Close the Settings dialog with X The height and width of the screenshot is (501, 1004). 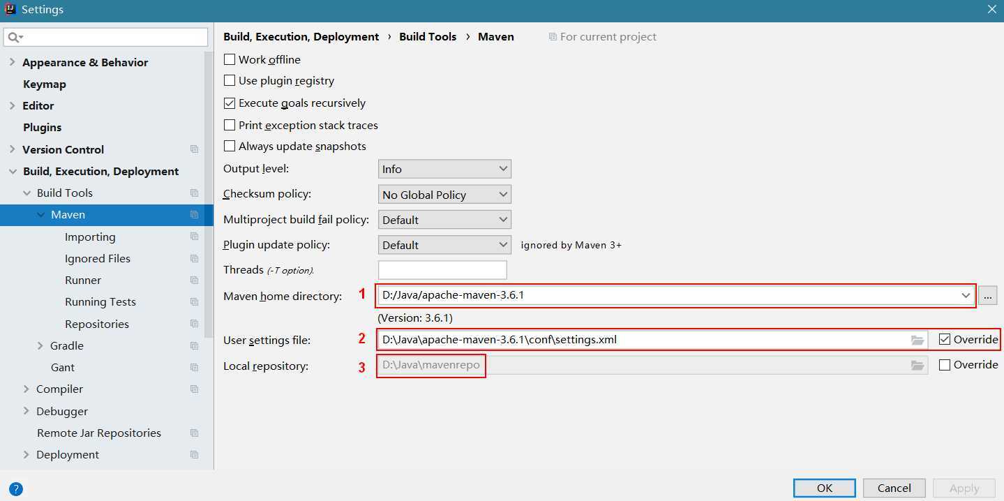991,9
